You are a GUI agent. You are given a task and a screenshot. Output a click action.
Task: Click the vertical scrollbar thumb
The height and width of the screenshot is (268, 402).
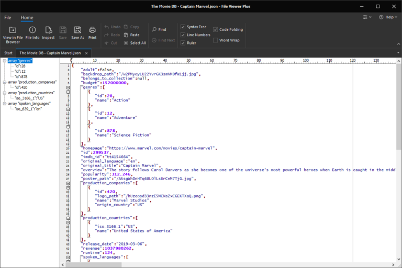tap(398, 107)
